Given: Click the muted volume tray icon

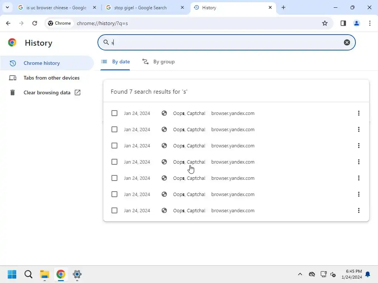Looking at the screenshot, I should click(x=333, y=274).
